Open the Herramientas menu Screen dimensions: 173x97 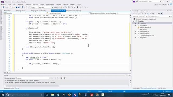point(50,5)
